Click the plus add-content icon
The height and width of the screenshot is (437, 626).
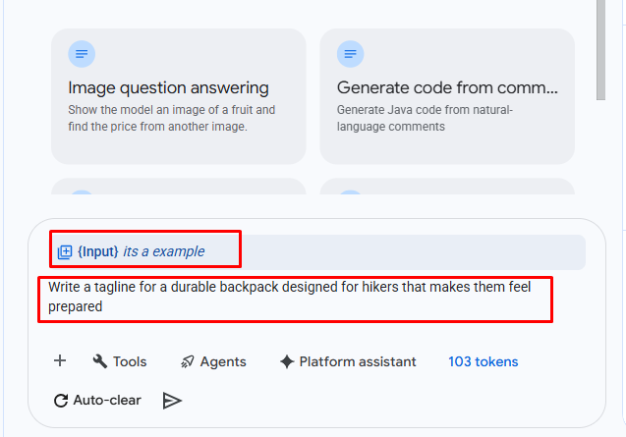click(x=60, y=360)
